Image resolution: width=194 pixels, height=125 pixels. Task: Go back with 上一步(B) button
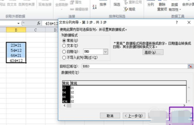coord(134,116)
